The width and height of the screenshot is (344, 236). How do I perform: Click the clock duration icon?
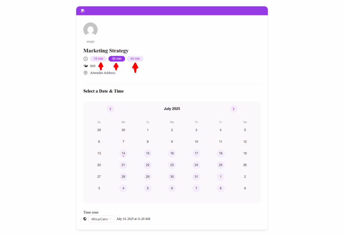86,59
